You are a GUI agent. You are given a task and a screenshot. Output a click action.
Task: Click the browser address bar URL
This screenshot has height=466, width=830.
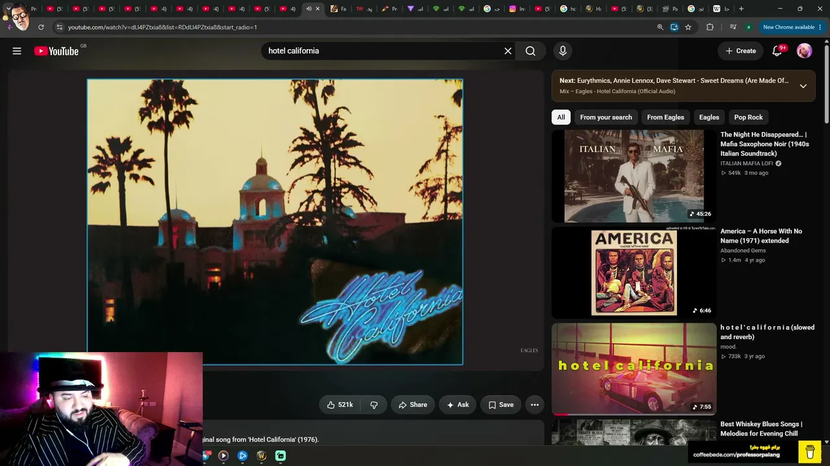coord(162,27)
